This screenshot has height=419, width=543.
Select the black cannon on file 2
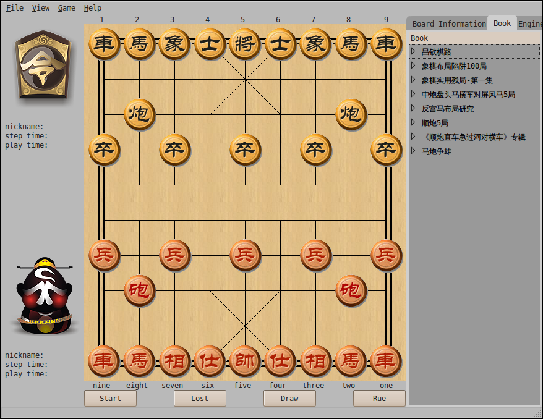[x=139, y=114]
